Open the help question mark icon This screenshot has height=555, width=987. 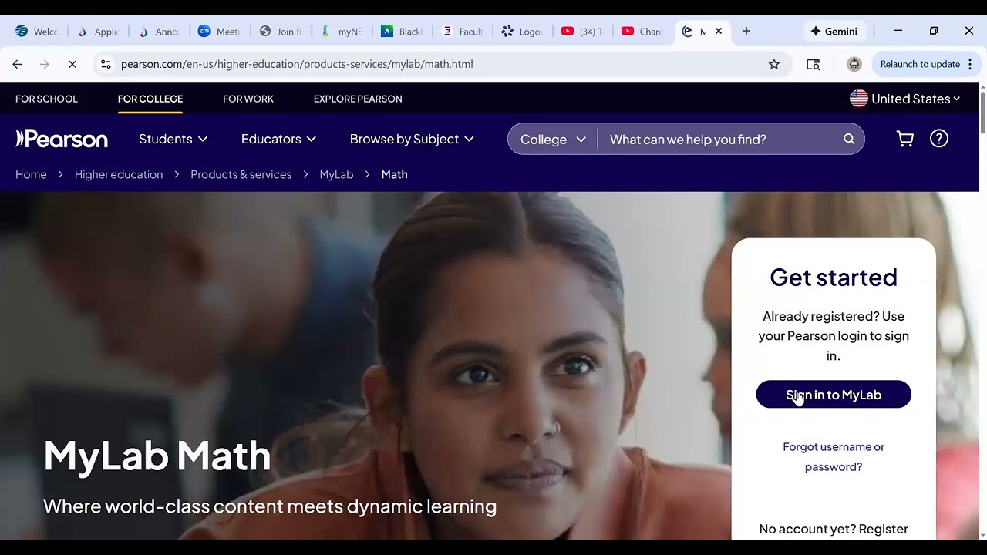(x=938, y=139)
